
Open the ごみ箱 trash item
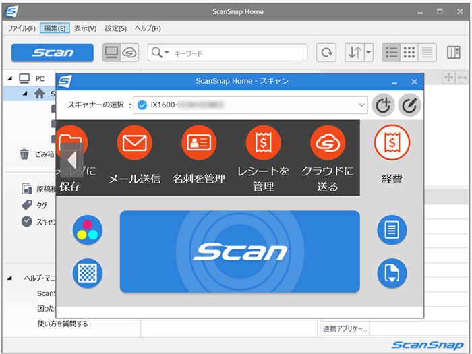pyautogui.click(x=36, y=154)
